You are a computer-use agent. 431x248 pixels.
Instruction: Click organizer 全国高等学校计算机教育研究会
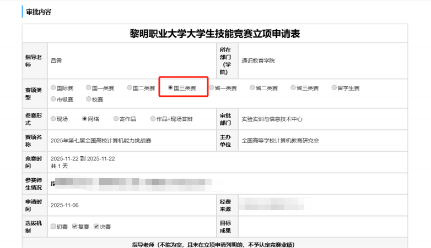[280, 140]
